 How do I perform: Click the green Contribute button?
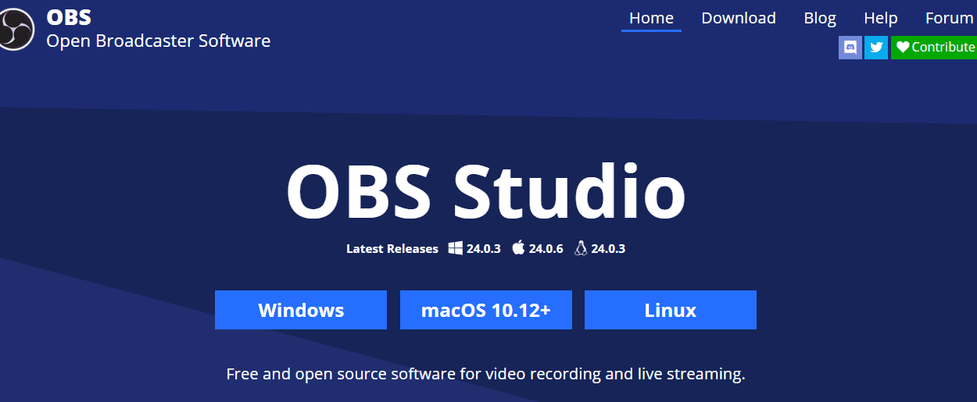click(934, 47)
